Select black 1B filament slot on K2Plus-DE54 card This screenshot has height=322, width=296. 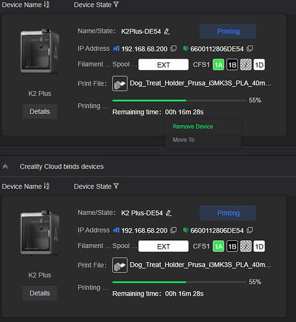coord(232,64)
